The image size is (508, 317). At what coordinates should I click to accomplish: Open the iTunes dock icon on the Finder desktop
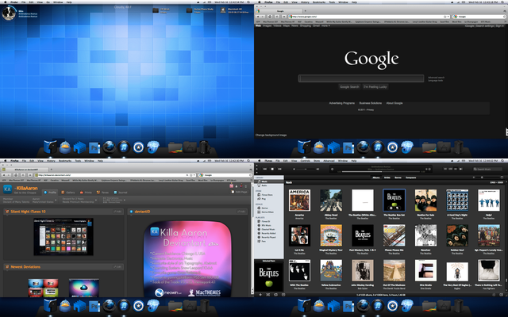pyautogui.click(x=124, y=147)
